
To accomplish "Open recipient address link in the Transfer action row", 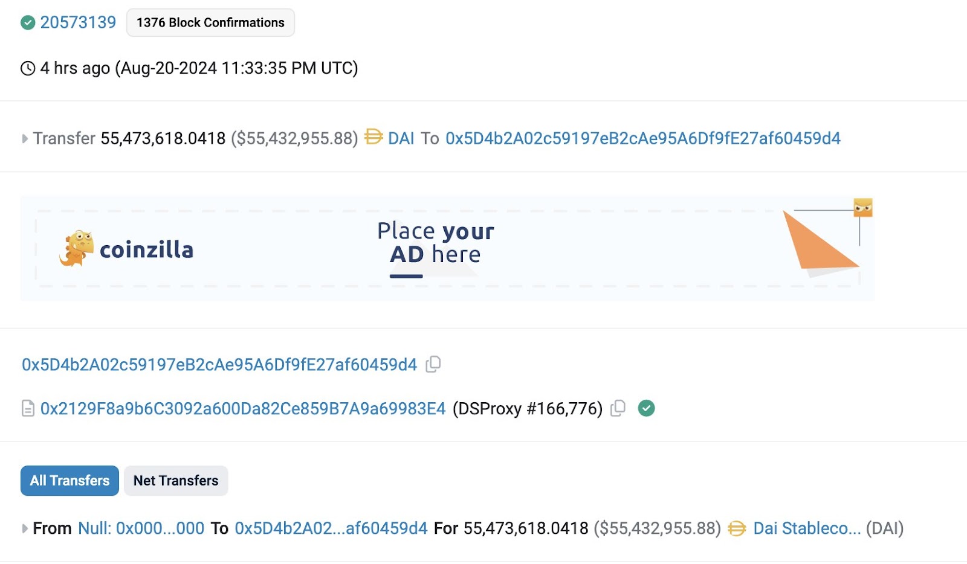I will [x=643, y=138].
